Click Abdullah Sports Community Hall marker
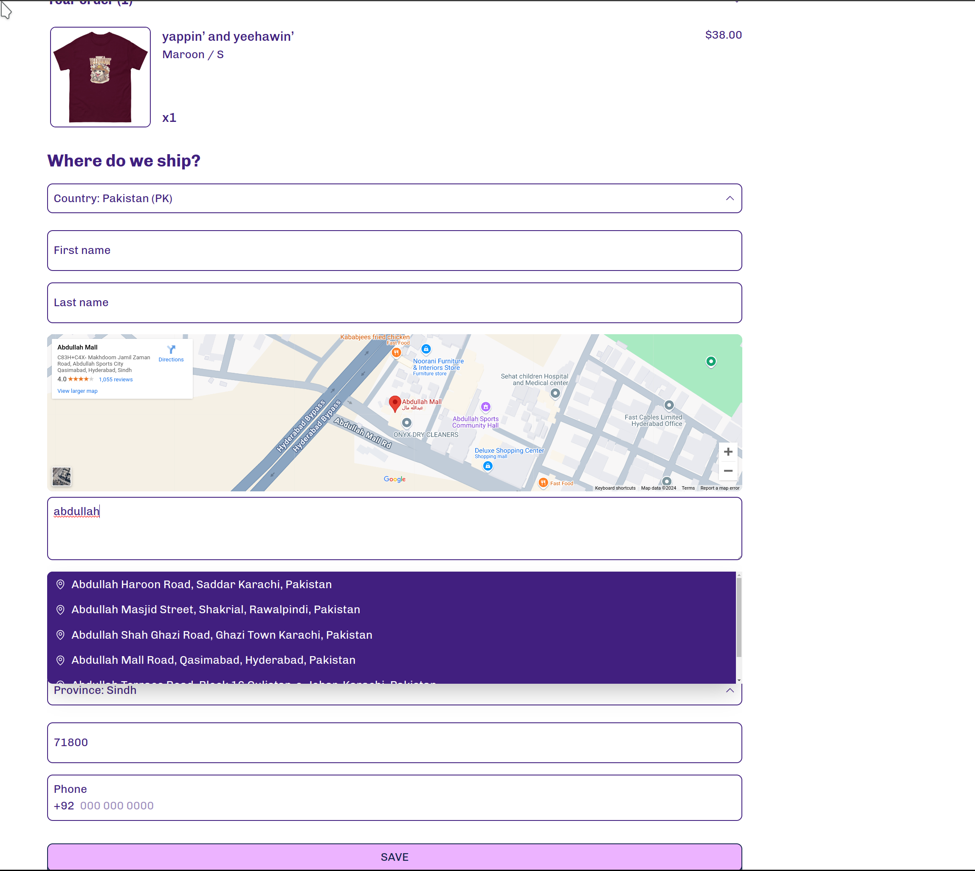Image resolution: width=975 pixels, height=871 pixels. click(x=485, y=407)
